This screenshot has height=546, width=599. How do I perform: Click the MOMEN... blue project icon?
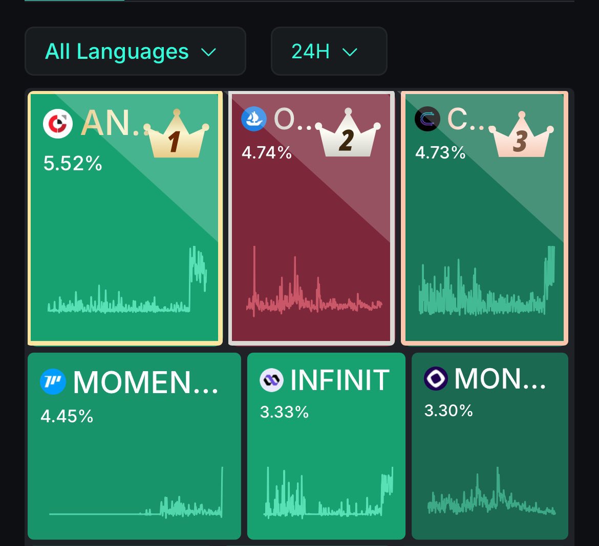[x=53, y=381]
